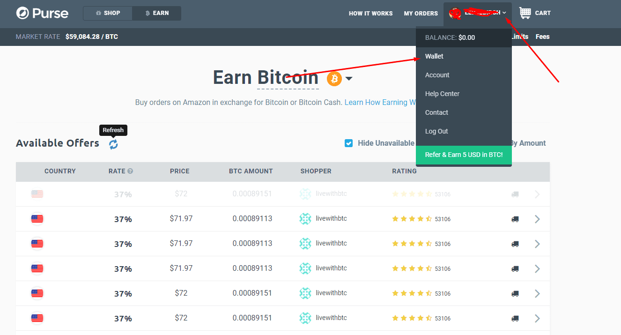The width and height of the screenshot is (621, 335).
Task: Open the shopping cart
Action: (535, 13)
